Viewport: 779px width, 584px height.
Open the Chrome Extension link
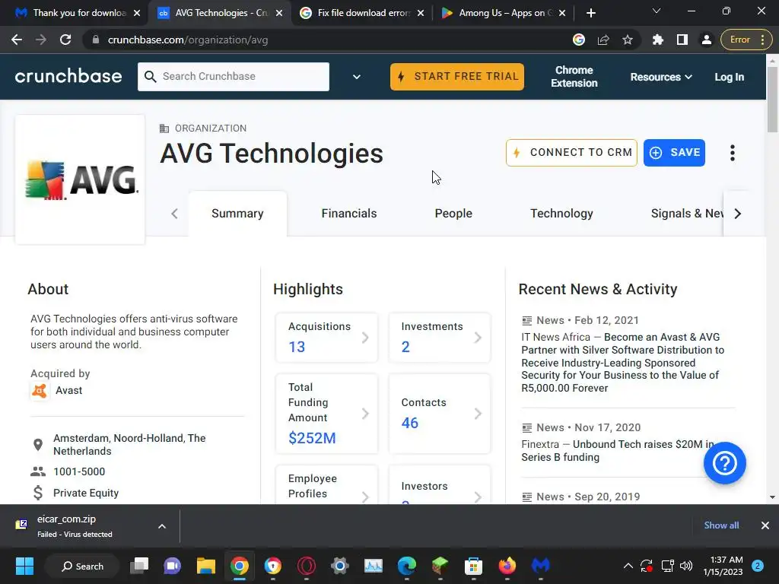pyautogui.click(x=574, y=77)
